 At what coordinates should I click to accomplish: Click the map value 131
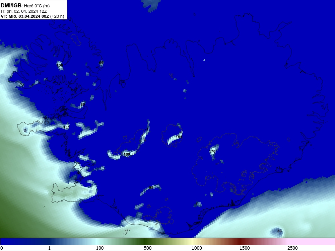(x=66, y=127)
